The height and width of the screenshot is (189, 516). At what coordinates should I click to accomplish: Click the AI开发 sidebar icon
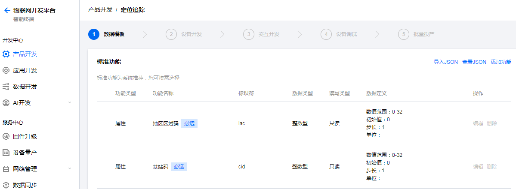click(x=6, y=103)
